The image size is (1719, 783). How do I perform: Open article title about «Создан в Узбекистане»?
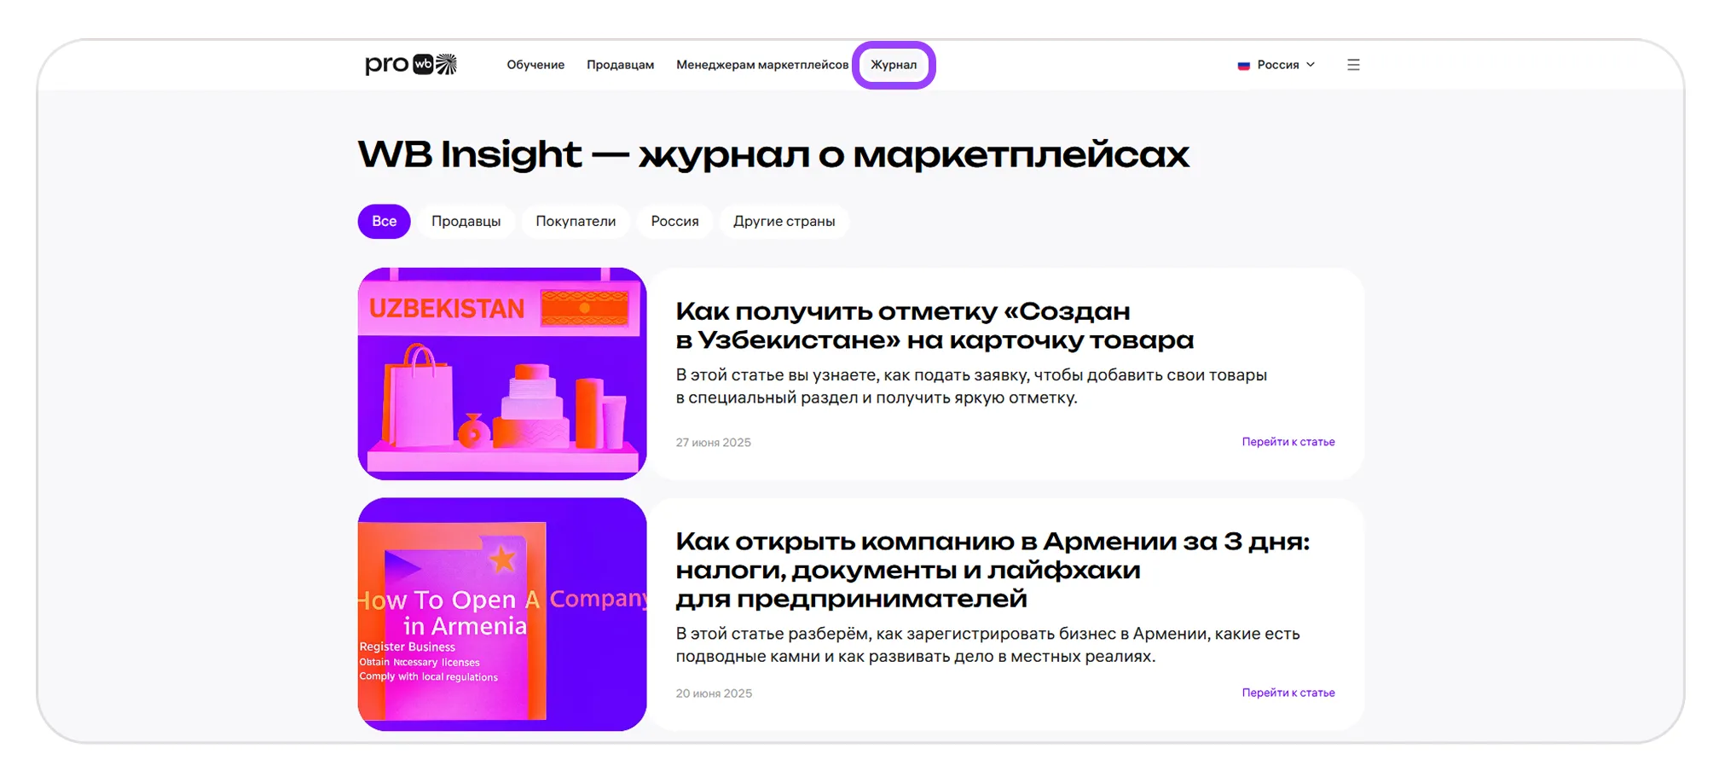tap(935, 326)
